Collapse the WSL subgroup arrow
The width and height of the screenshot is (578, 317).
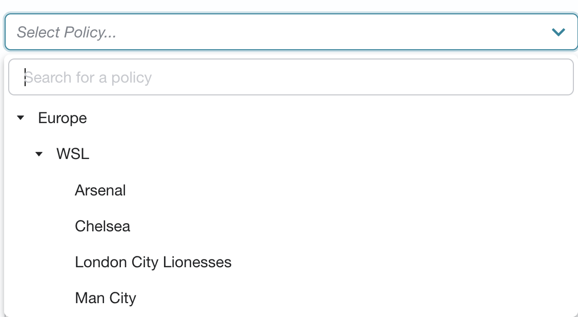pyautogui.click(x=39, y=154)
